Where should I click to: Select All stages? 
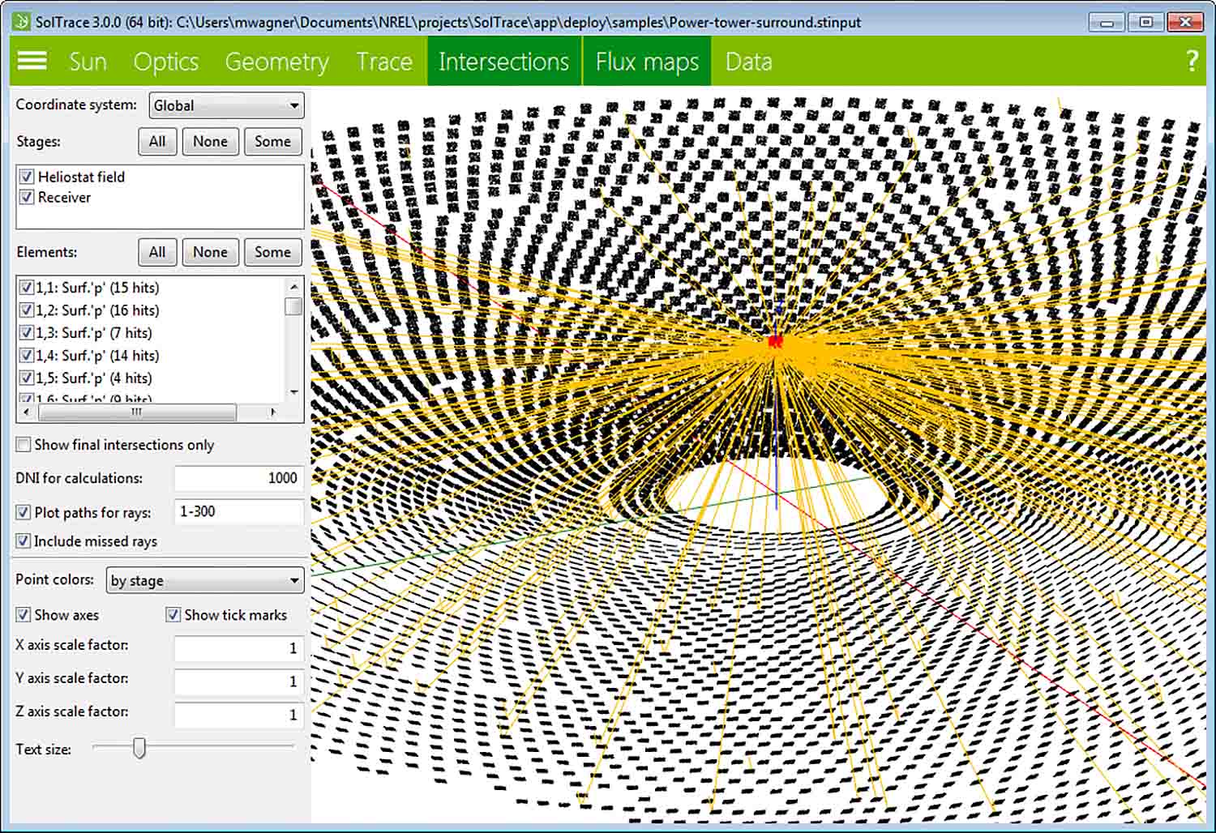point(157,141)
